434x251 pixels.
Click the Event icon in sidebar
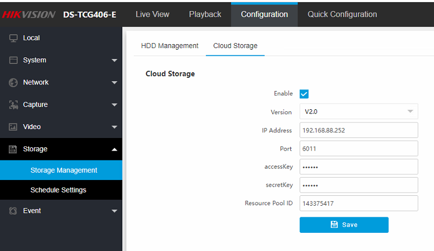(14, 211)
